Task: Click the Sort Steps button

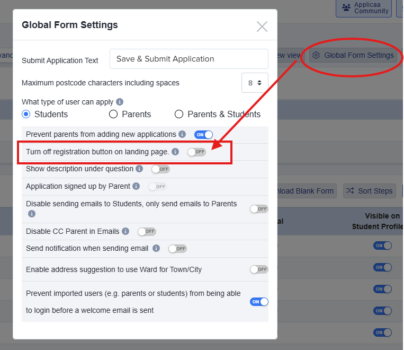Action: (x=370, y=191)
